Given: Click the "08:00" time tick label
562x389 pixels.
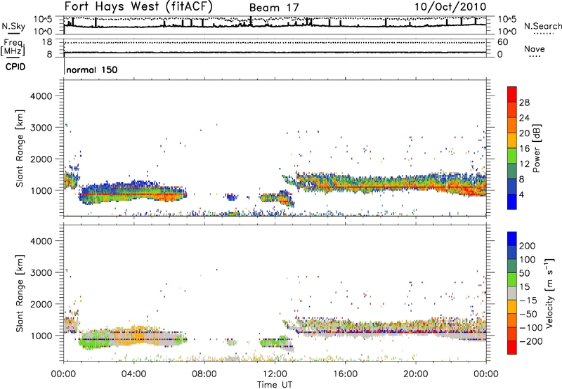Looking at the screenshot, I should tap(204, 374).
